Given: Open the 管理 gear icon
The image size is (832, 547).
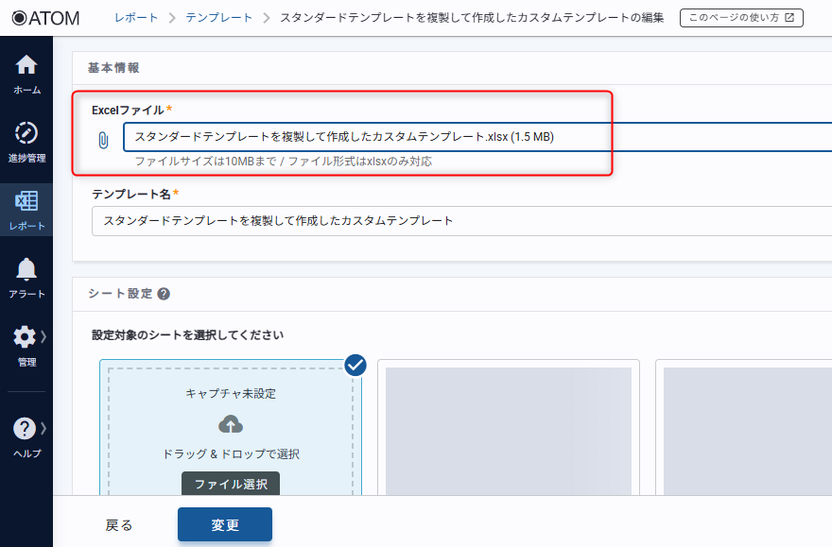Looking at the screenshot, I should coord(25,337).
